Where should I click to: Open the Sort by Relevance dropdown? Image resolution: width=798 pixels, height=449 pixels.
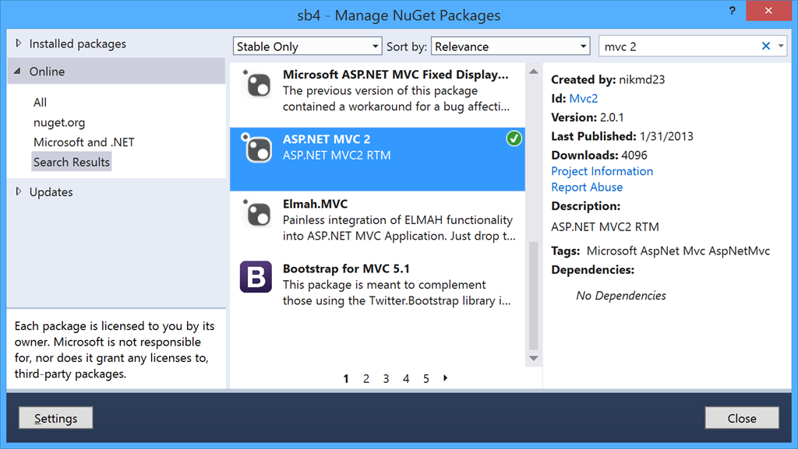click(510, 46)
